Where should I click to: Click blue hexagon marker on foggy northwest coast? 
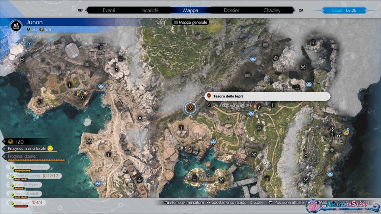[29, 44]
